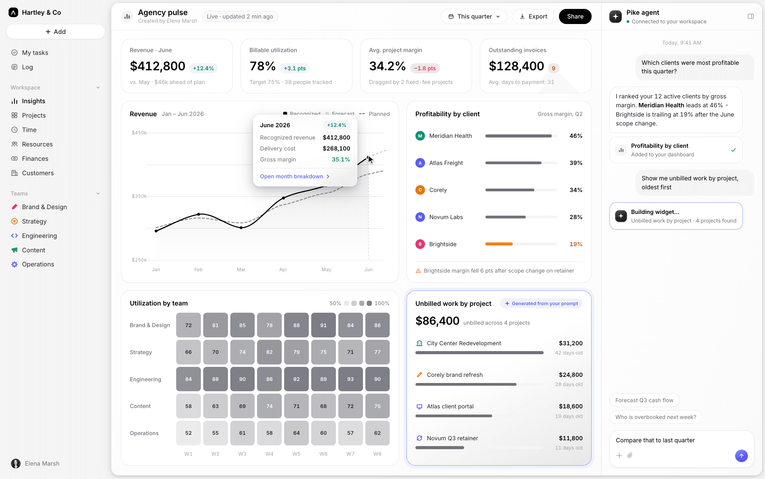This screenshot has width=765, height=479.
Task: Open Customers page
Action: (x=55, y=173)
